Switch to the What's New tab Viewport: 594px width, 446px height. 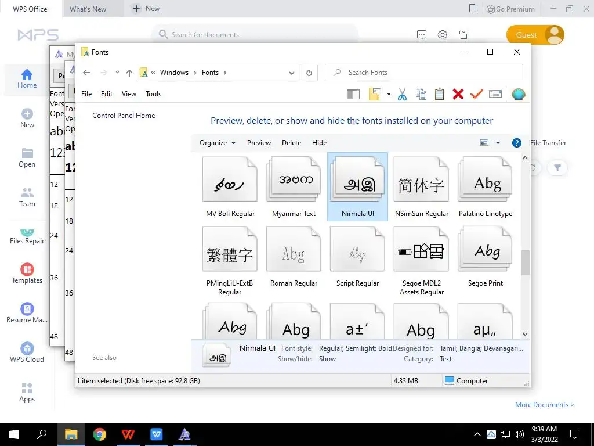tap(88, 9)
